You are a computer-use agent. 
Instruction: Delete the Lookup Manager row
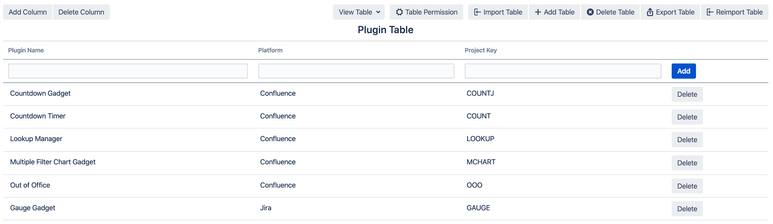[687, 140]
